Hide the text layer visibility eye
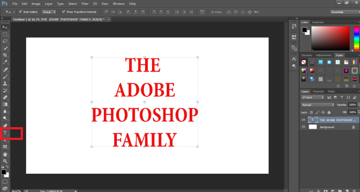This screenshot has height=192, width=360. coord(303,120)
